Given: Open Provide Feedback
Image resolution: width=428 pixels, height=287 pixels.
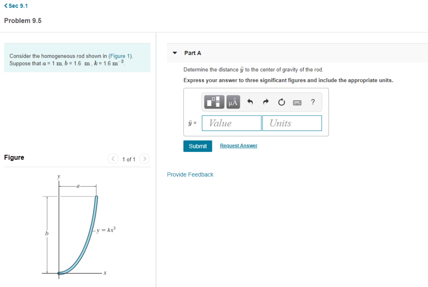Looking at the screenshot, I should tap(190, 174).
